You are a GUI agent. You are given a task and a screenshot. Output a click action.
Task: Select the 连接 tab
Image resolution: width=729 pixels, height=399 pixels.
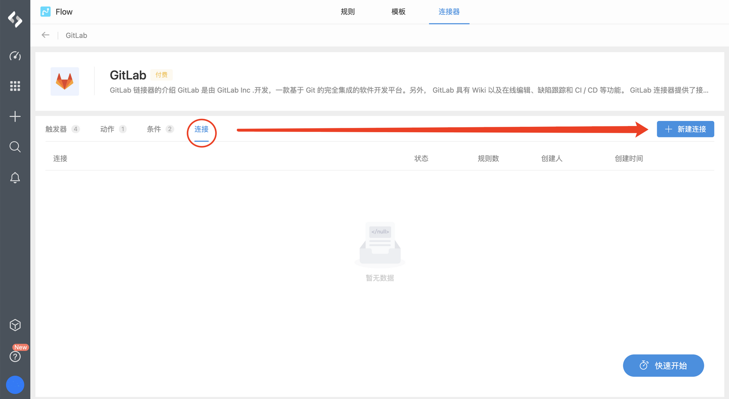point(202,129)
